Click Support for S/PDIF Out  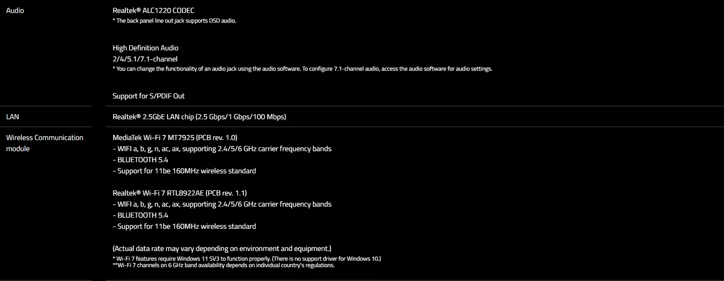(x=149, y=96)
